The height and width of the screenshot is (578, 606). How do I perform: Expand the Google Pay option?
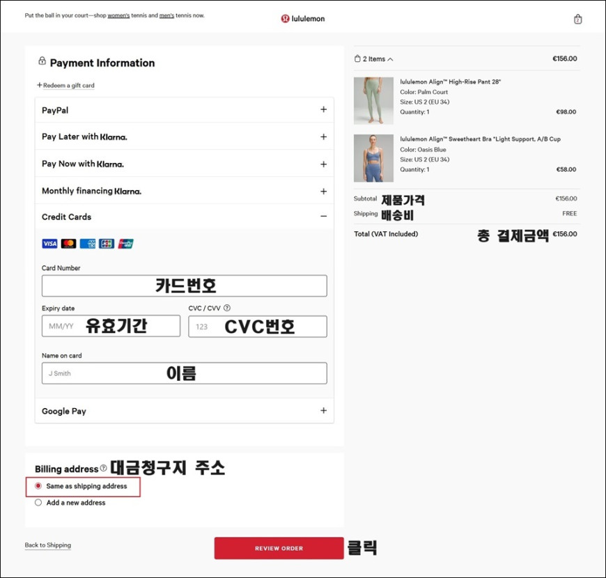(x=185, y=411)
